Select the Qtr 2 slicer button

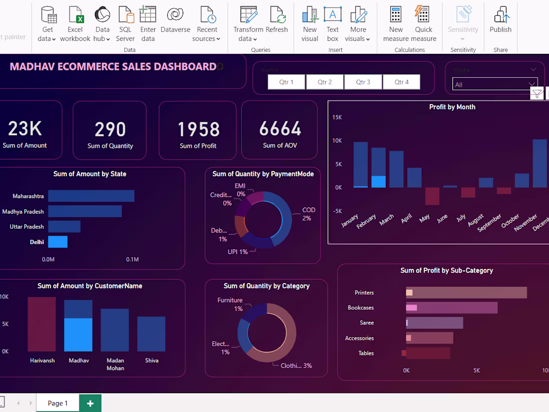pyautogui.click(x=324, y=82)
